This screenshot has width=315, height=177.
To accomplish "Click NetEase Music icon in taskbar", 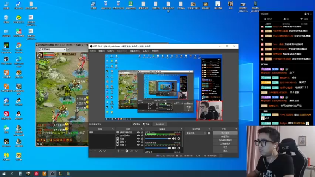I will 36,173.
